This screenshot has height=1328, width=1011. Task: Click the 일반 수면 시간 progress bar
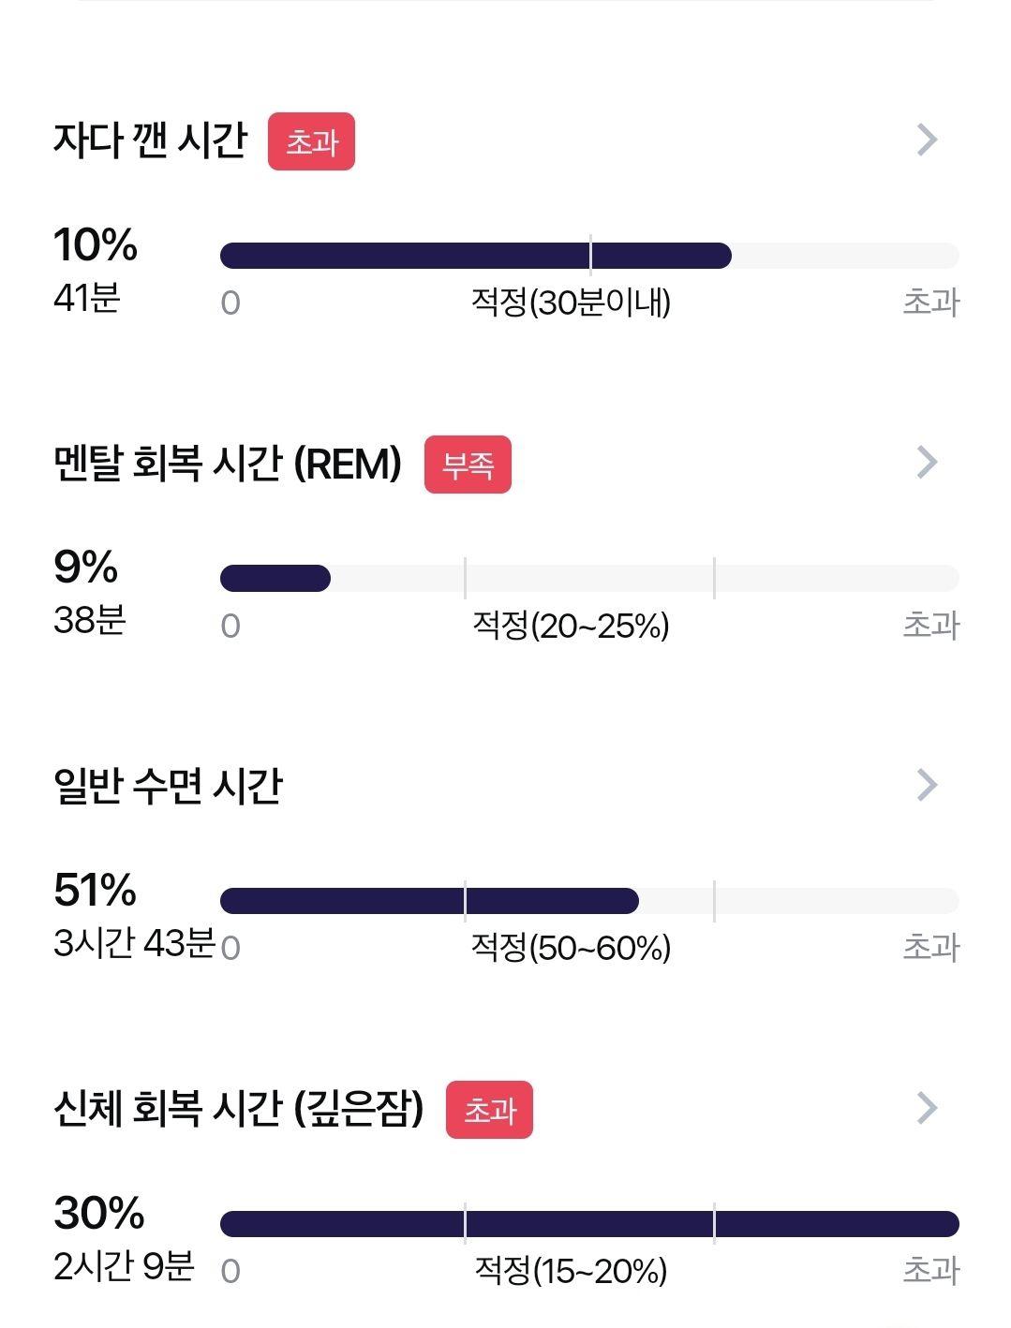[589, 901]
